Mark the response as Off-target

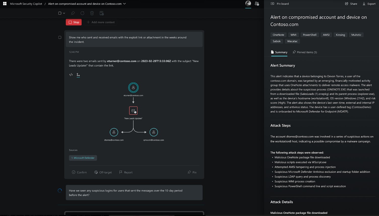[103, 172]
